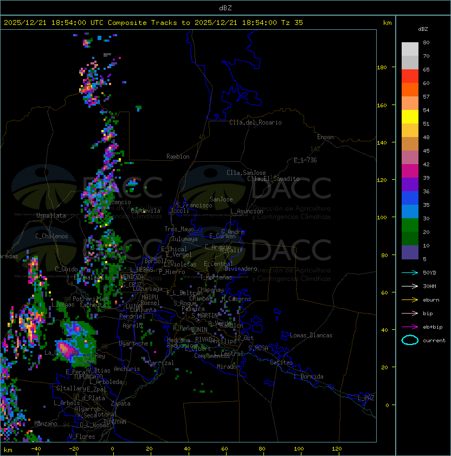
Task: Click the Tres_Mayo label
Action: (179, 229)
